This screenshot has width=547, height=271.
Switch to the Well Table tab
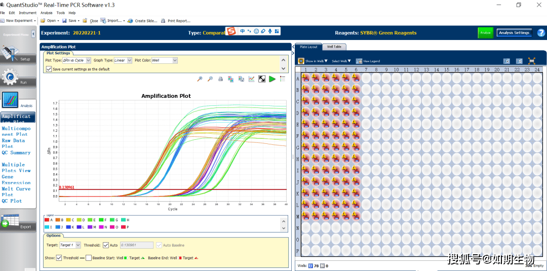(x=334, y=47)
